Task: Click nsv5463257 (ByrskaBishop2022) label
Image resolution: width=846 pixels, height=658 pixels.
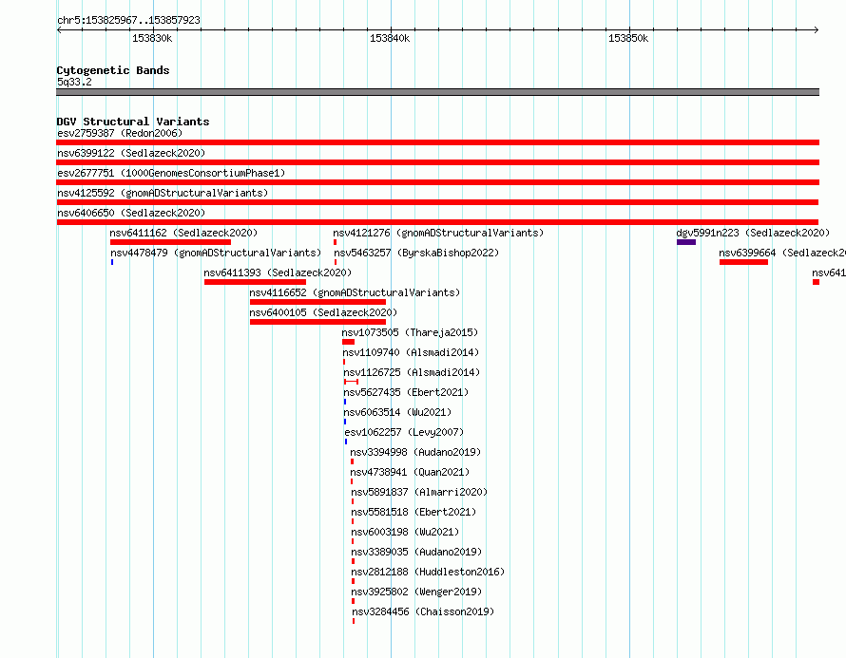Action: click(416, 253)
